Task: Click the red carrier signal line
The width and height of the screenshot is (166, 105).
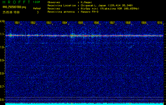Action: coord(84,36)
